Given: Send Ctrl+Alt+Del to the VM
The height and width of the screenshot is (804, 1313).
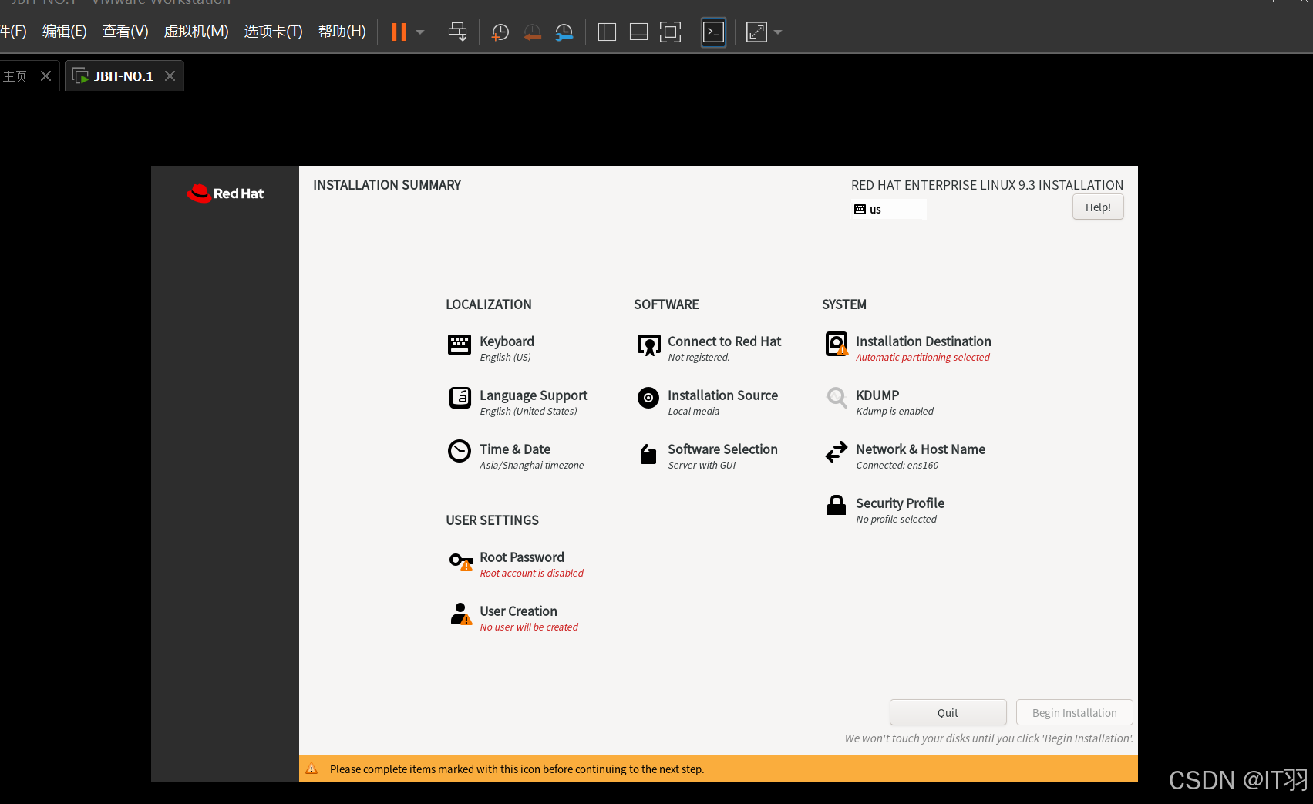Looking at the screenshot, I should [x=457, y=32].
